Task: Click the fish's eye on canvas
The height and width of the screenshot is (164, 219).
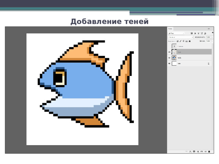Action: tap(60, 78)
